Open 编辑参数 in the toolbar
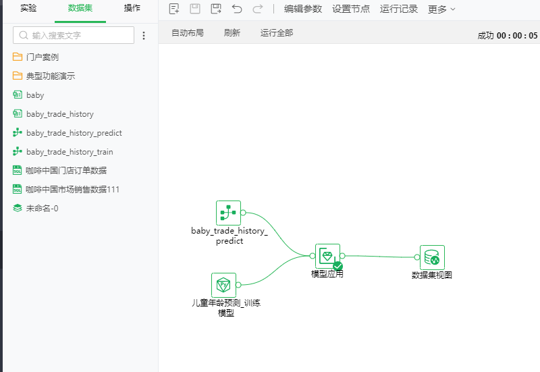This screenshot has height=372, width=540. tap(303, 9)
